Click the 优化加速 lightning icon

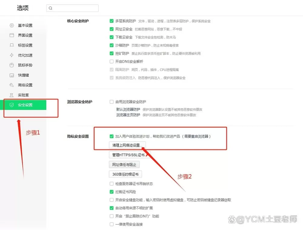(x=12, y=55)
